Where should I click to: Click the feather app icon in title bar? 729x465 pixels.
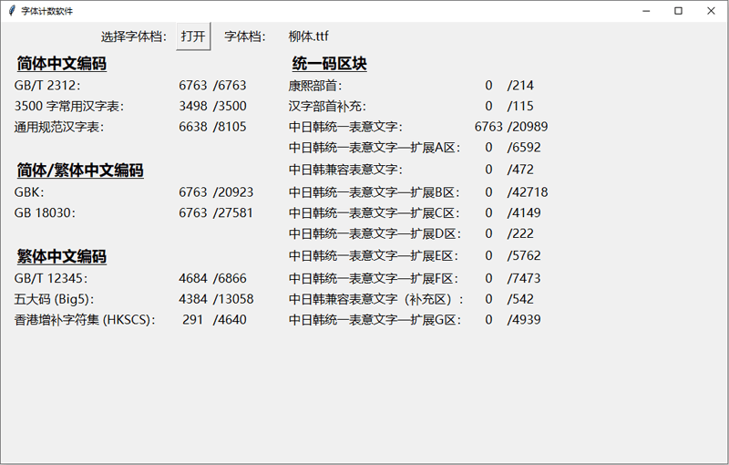tap(11, 11)
